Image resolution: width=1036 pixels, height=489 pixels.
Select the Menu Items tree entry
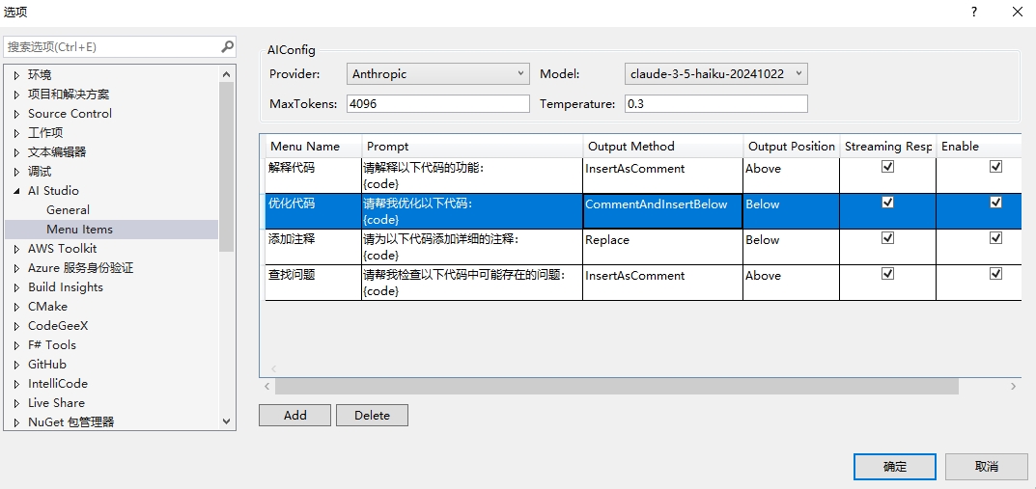tap(79, 229)
